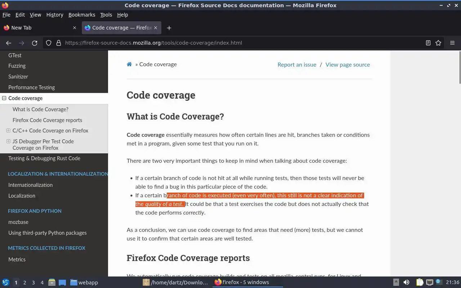Go to What is Code Coverage? section
The height and width of the screenshot is (288, 461).
pos(40,109)
